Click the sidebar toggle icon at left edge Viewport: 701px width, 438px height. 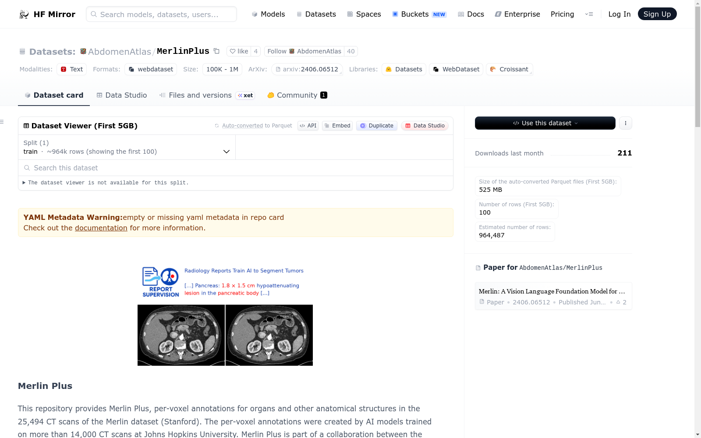click(2, 122)
